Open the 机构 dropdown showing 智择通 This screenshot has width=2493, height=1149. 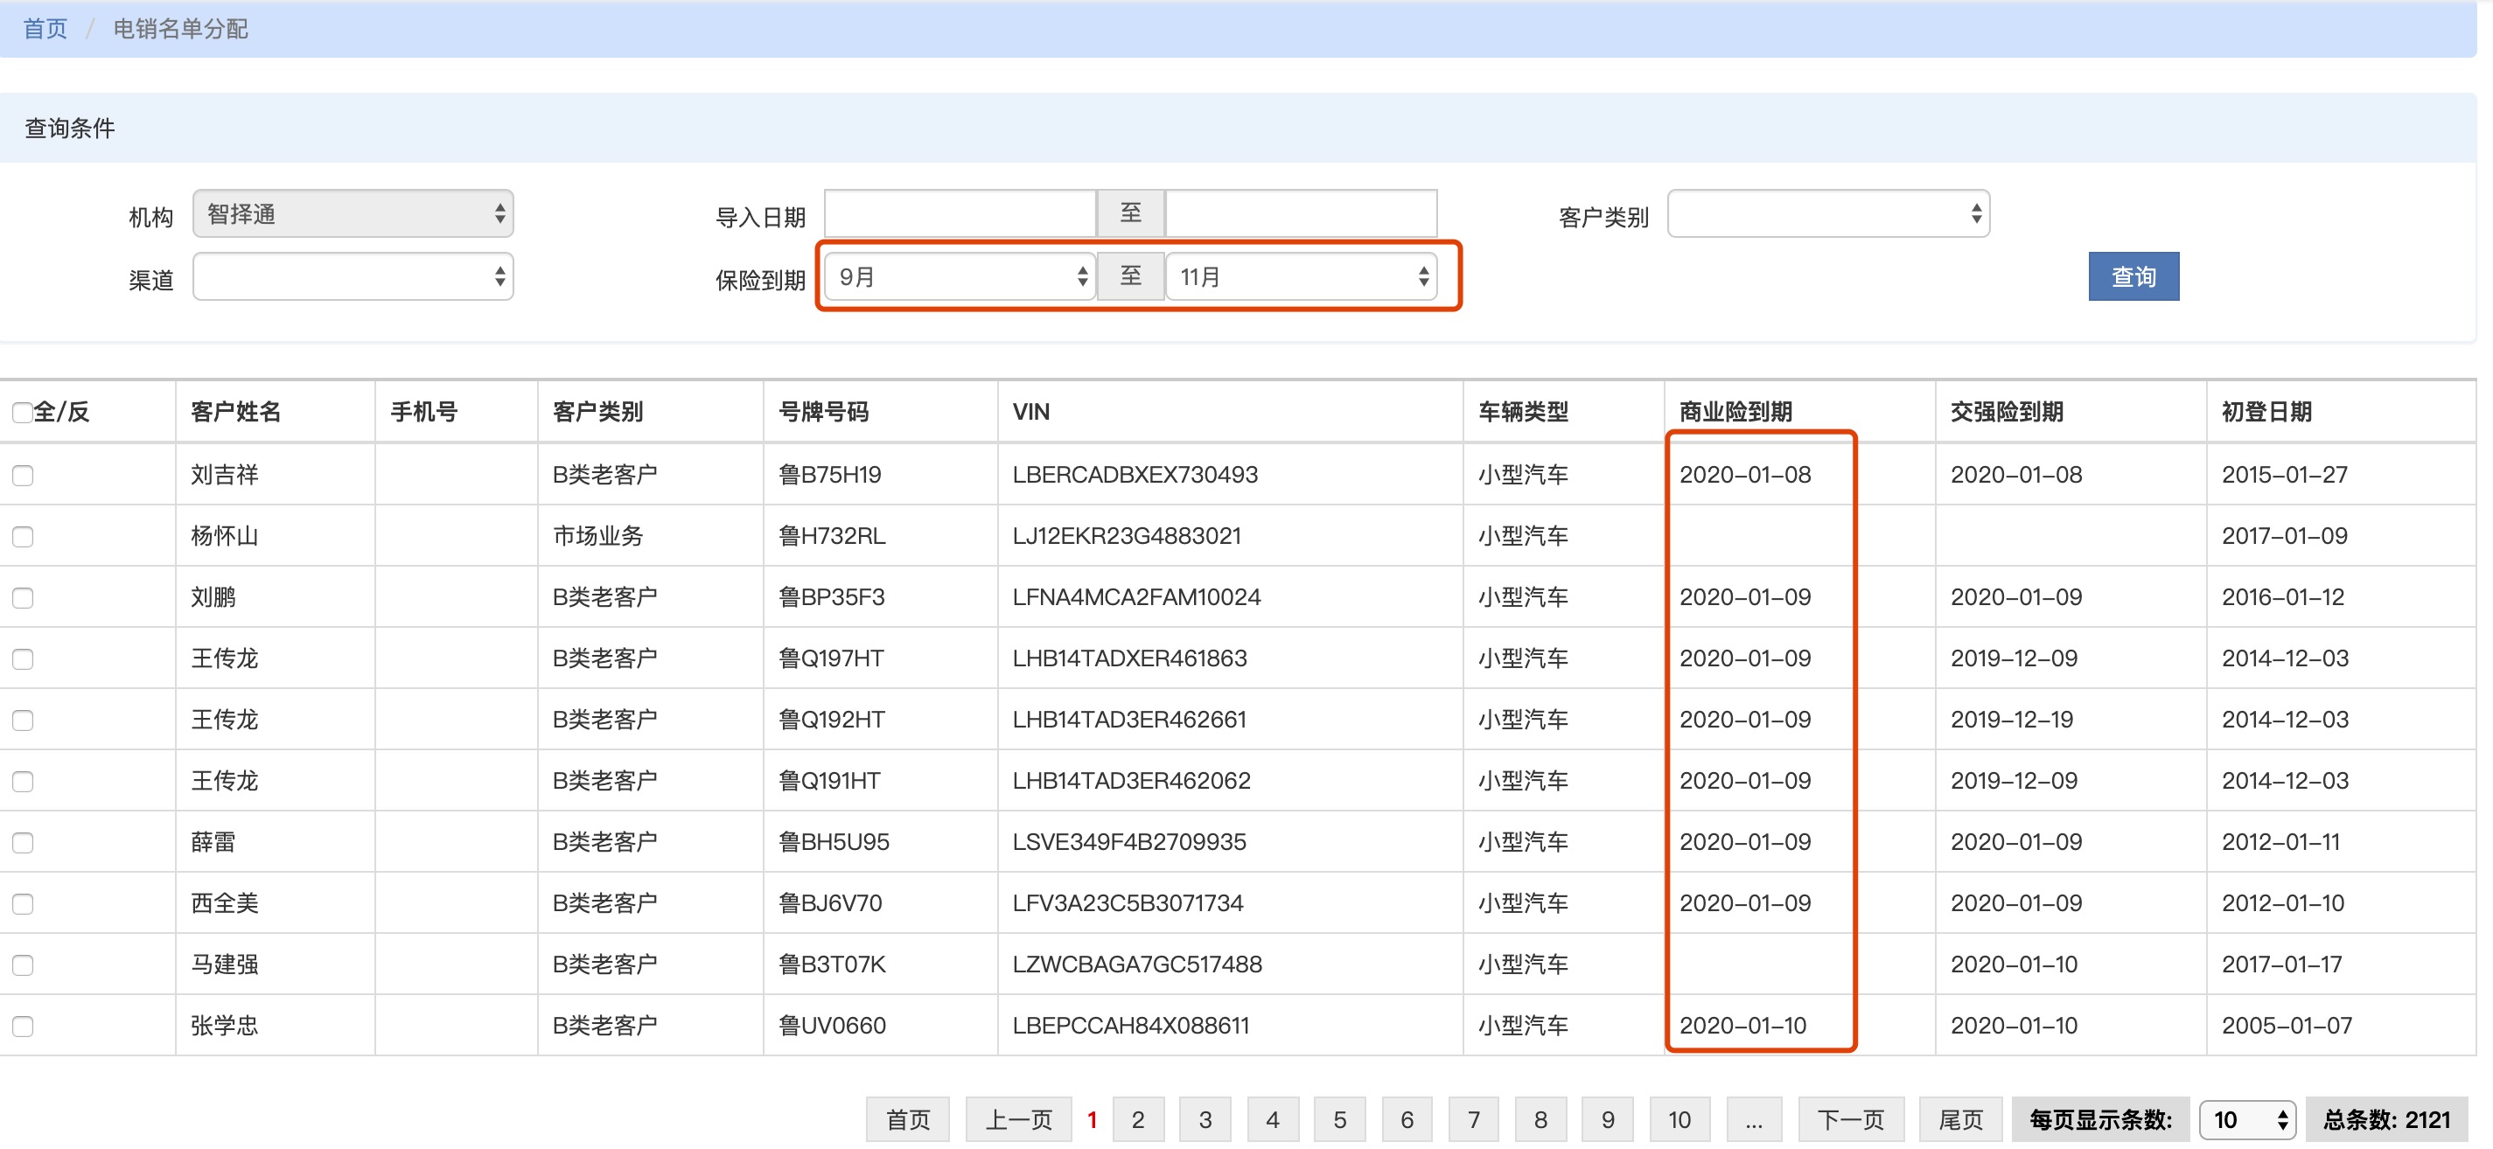click(353, 213)
